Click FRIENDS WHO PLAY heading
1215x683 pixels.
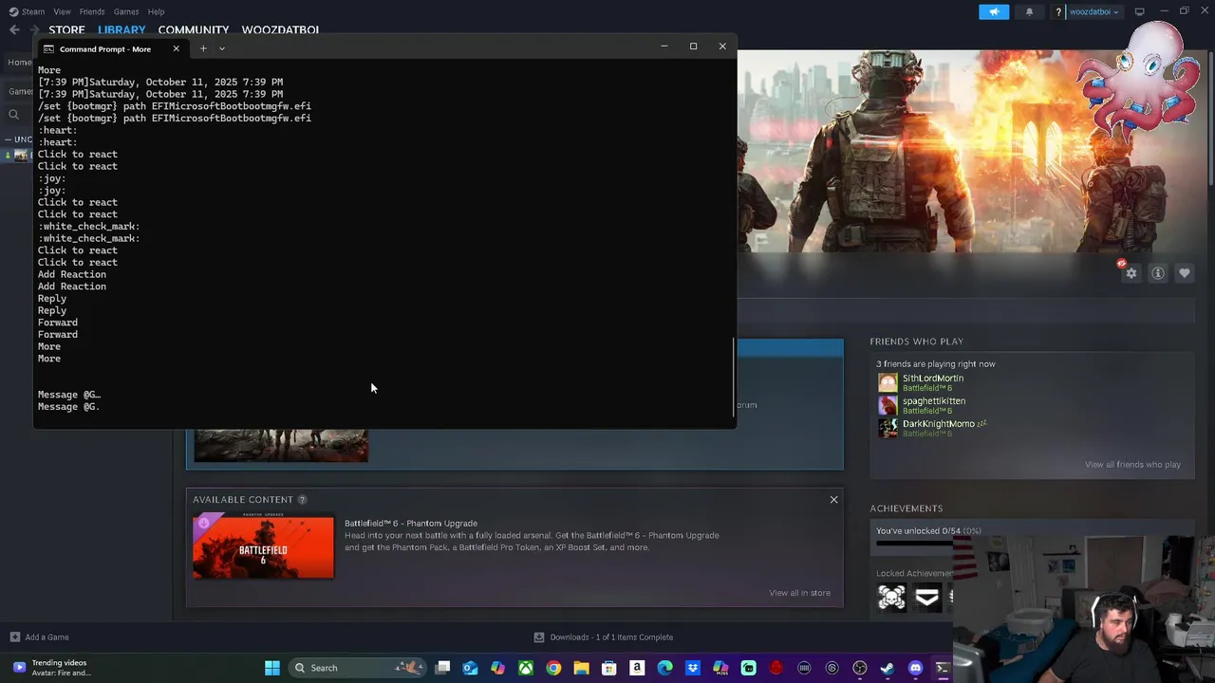[916, 341]
